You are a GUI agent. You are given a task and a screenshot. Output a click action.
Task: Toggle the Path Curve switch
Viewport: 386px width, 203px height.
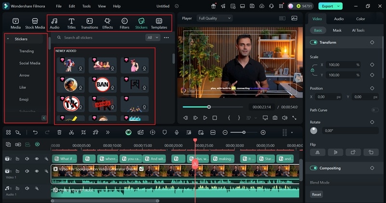pyautogui.click(x=375, y=110)
